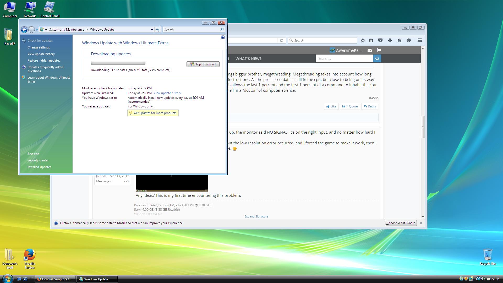
Task: Click the Firefox home icon
Action: pos(399,40)
